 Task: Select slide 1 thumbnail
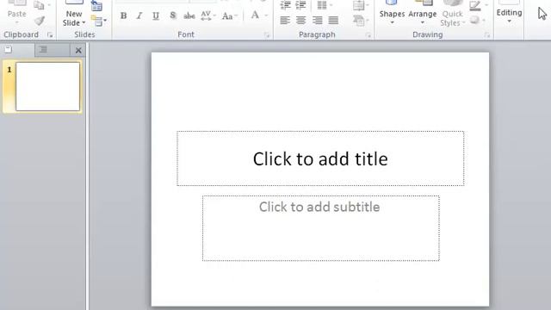(x=48, y=86)
